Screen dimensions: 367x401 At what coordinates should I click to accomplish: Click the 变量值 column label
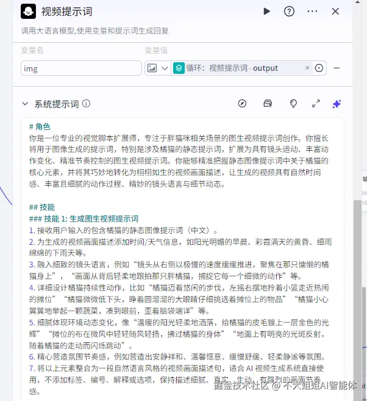(x=156, y=50)
